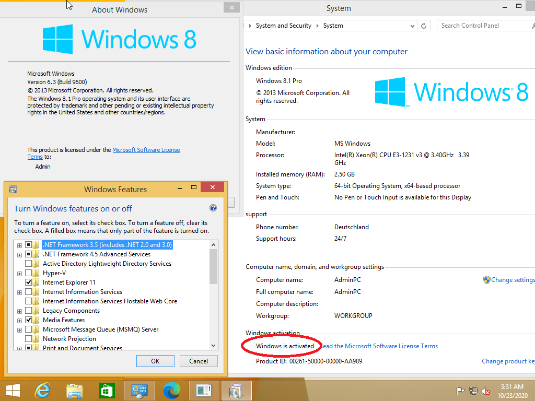Toggle the .NET Framework 3.5 checkbox
This screenshot has height=401, width=535.
[28, 245]
